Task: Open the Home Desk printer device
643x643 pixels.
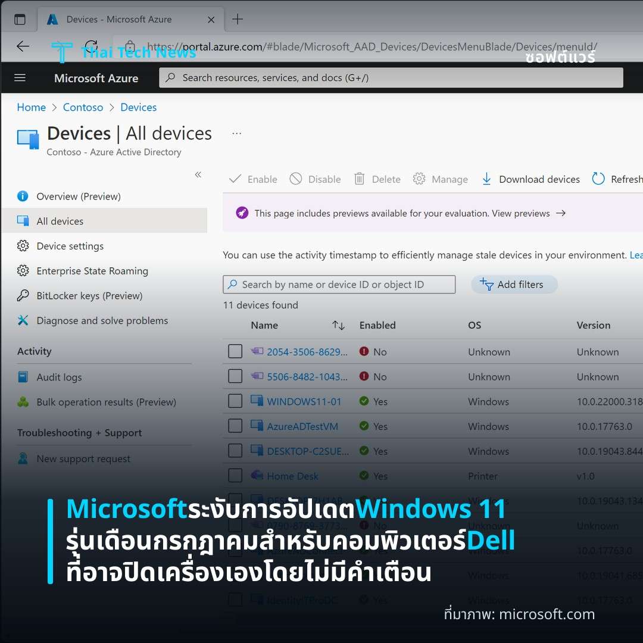Action: click(292, 476)
